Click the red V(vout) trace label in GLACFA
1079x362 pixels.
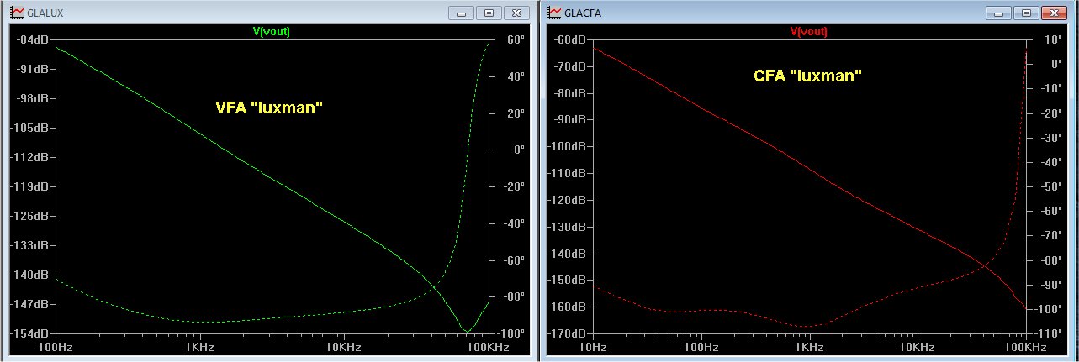tap(809, 32)
